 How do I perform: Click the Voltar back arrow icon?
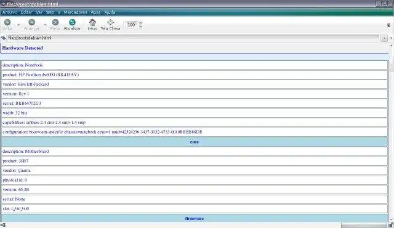point(7,22)
